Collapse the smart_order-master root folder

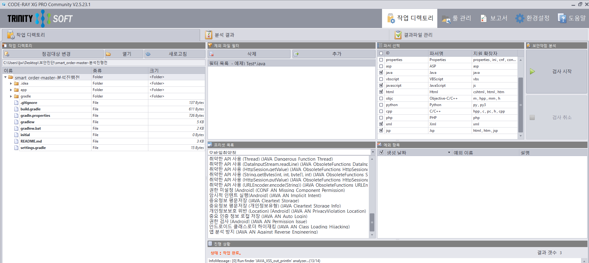(5, 77)
